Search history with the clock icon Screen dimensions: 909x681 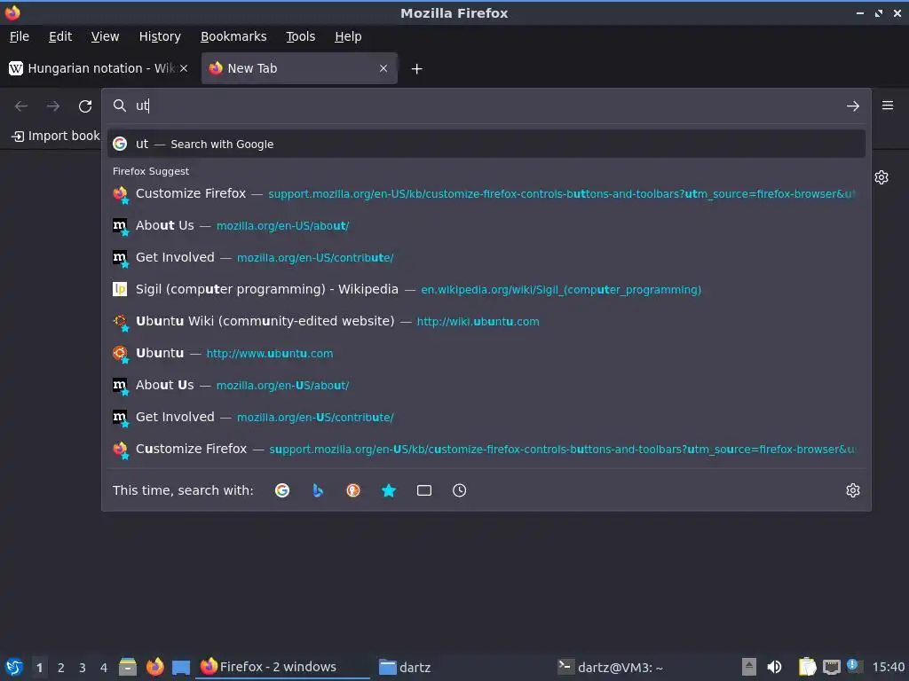(459, 490)
